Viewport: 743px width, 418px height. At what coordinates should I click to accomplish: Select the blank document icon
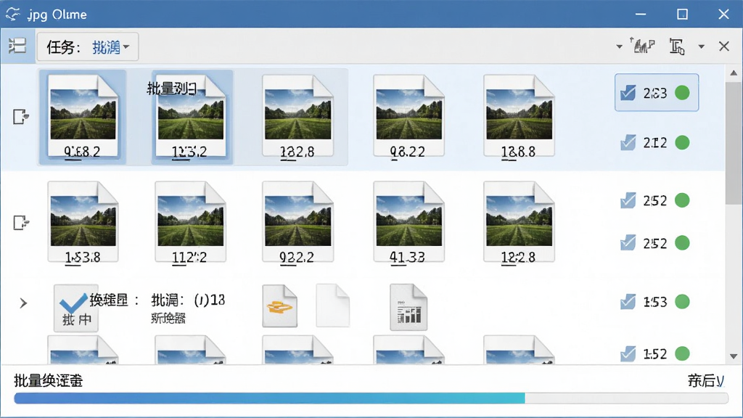point(333,306)
